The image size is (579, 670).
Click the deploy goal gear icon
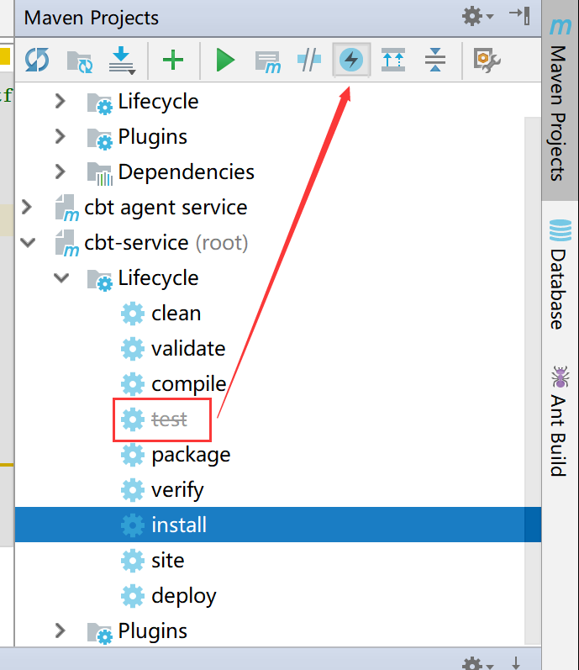[133, 596]
